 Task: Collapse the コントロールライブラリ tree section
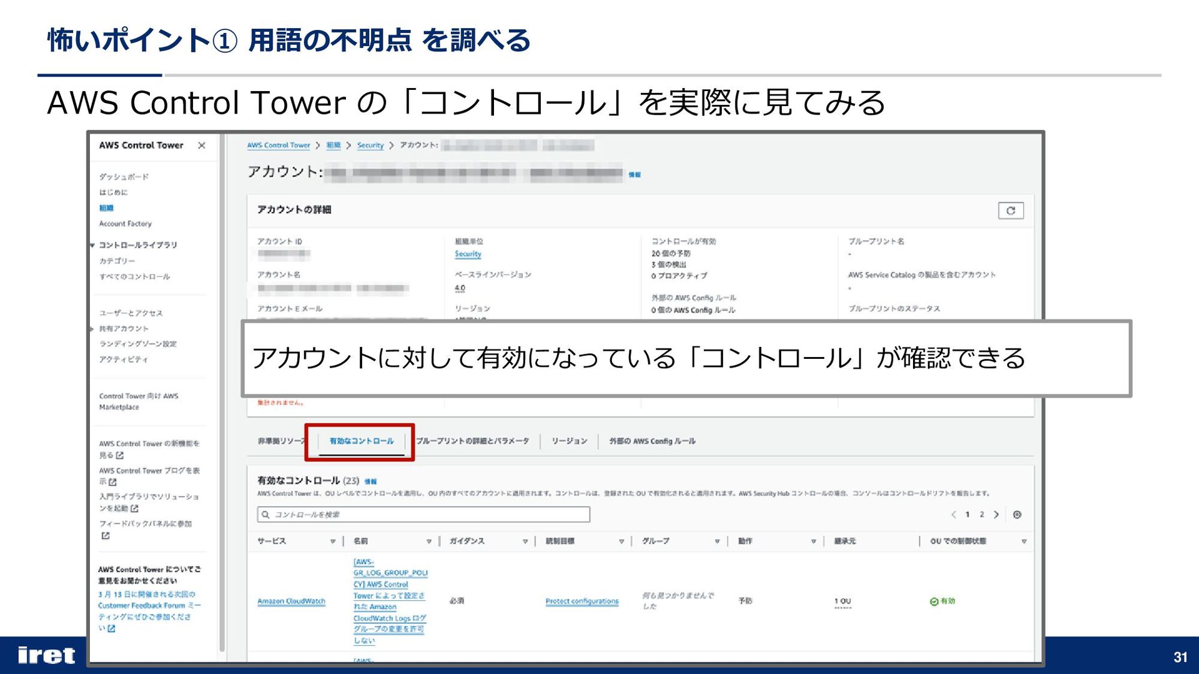(92, 245)
